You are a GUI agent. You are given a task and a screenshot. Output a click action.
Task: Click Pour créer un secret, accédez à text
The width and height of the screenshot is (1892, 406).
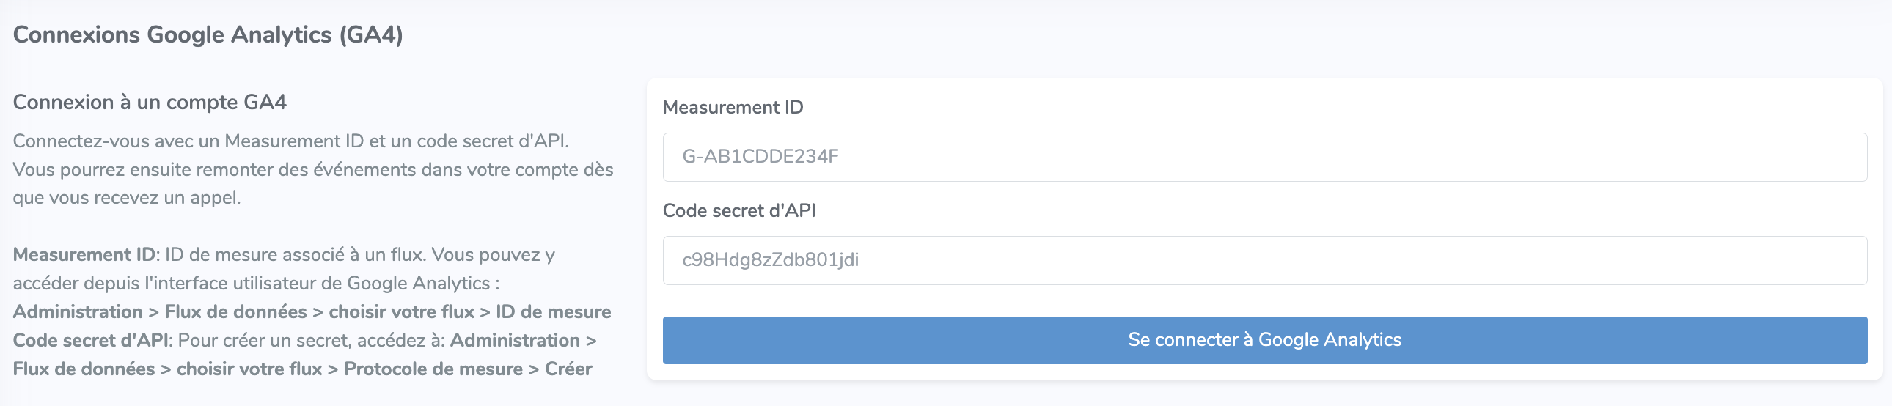coord(312,341)
